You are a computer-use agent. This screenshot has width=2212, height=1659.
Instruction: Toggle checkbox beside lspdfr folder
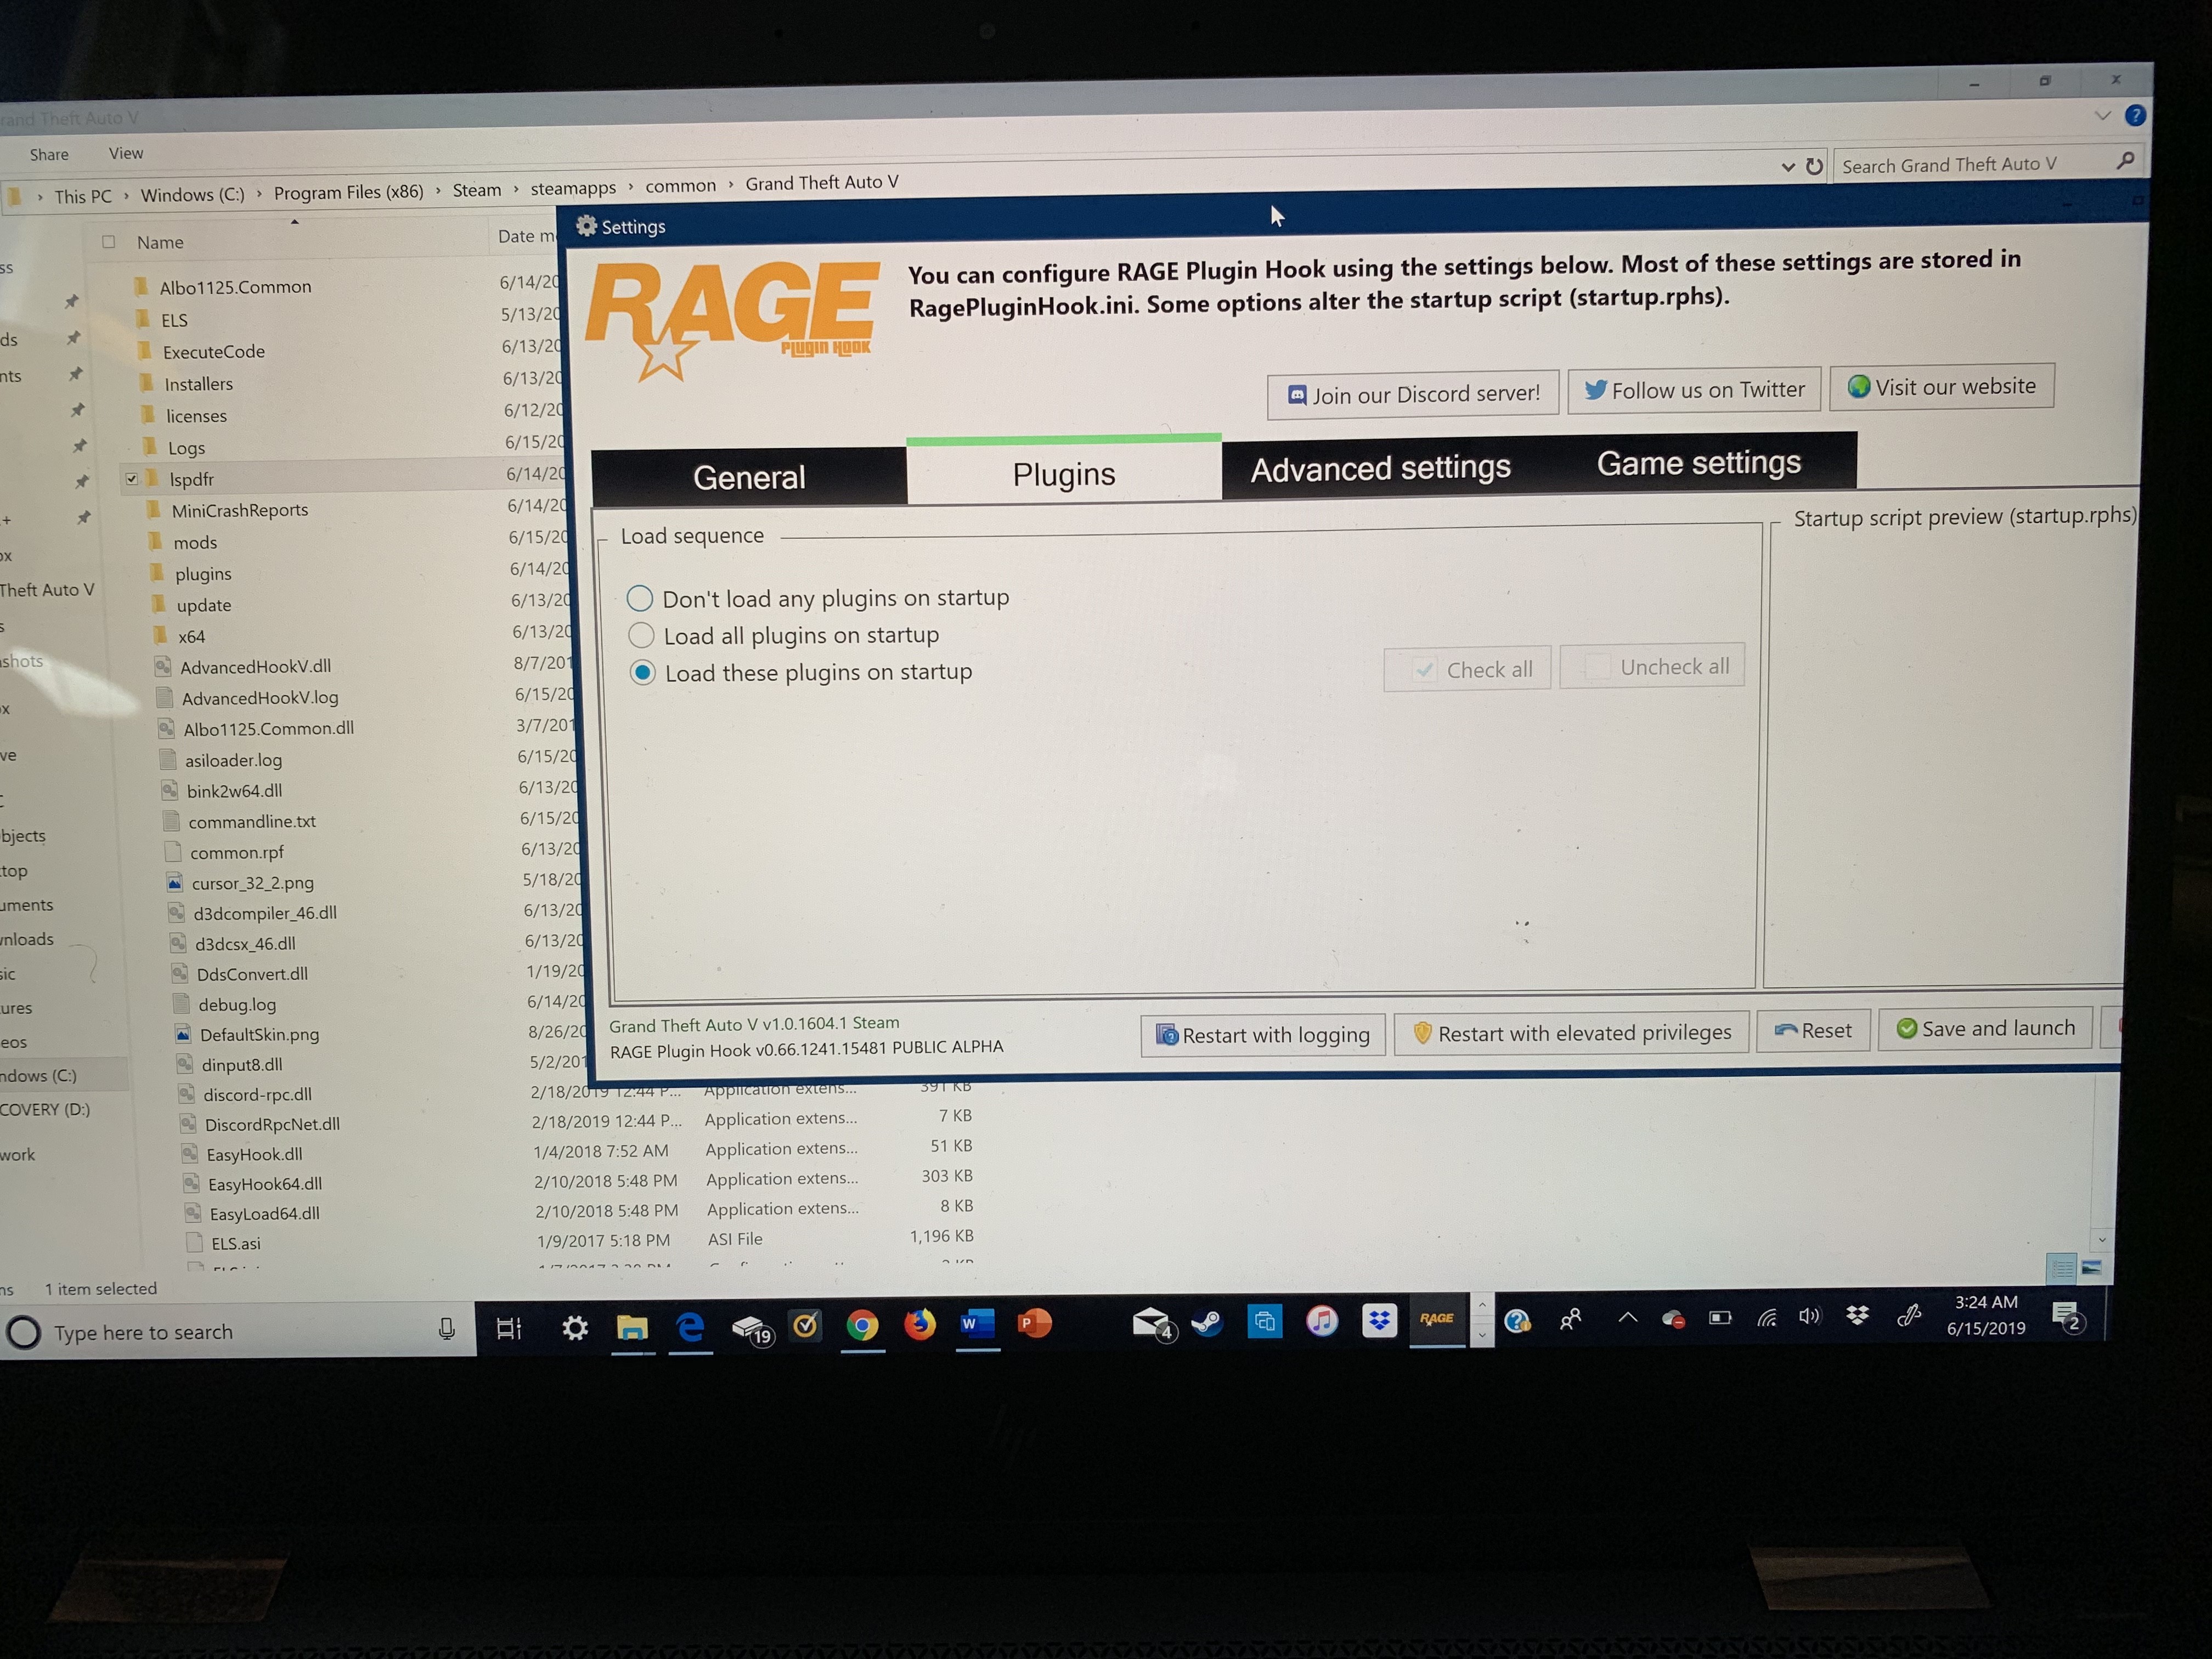132,479
